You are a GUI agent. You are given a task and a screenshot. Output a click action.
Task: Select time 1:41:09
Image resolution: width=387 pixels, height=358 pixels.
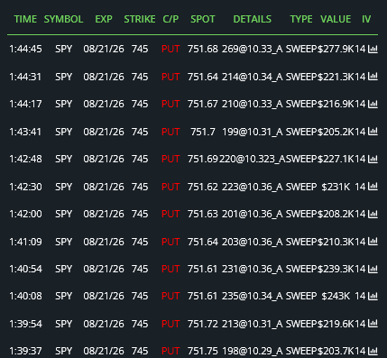[25, 242]
